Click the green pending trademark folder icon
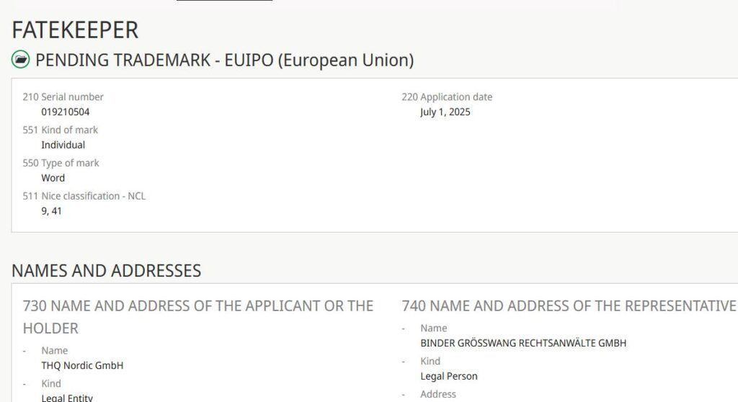The width and height of the screenshot is (738, 402). [x=21, y=60]
